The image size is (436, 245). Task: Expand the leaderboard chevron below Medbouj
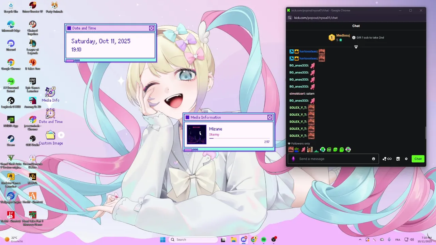(x=356, y=47)
